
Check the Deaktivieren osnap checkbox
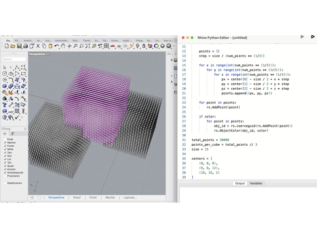click(5, 183)
